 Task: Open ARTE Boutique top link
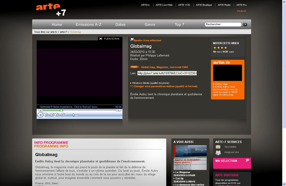[x=204, y=5]
